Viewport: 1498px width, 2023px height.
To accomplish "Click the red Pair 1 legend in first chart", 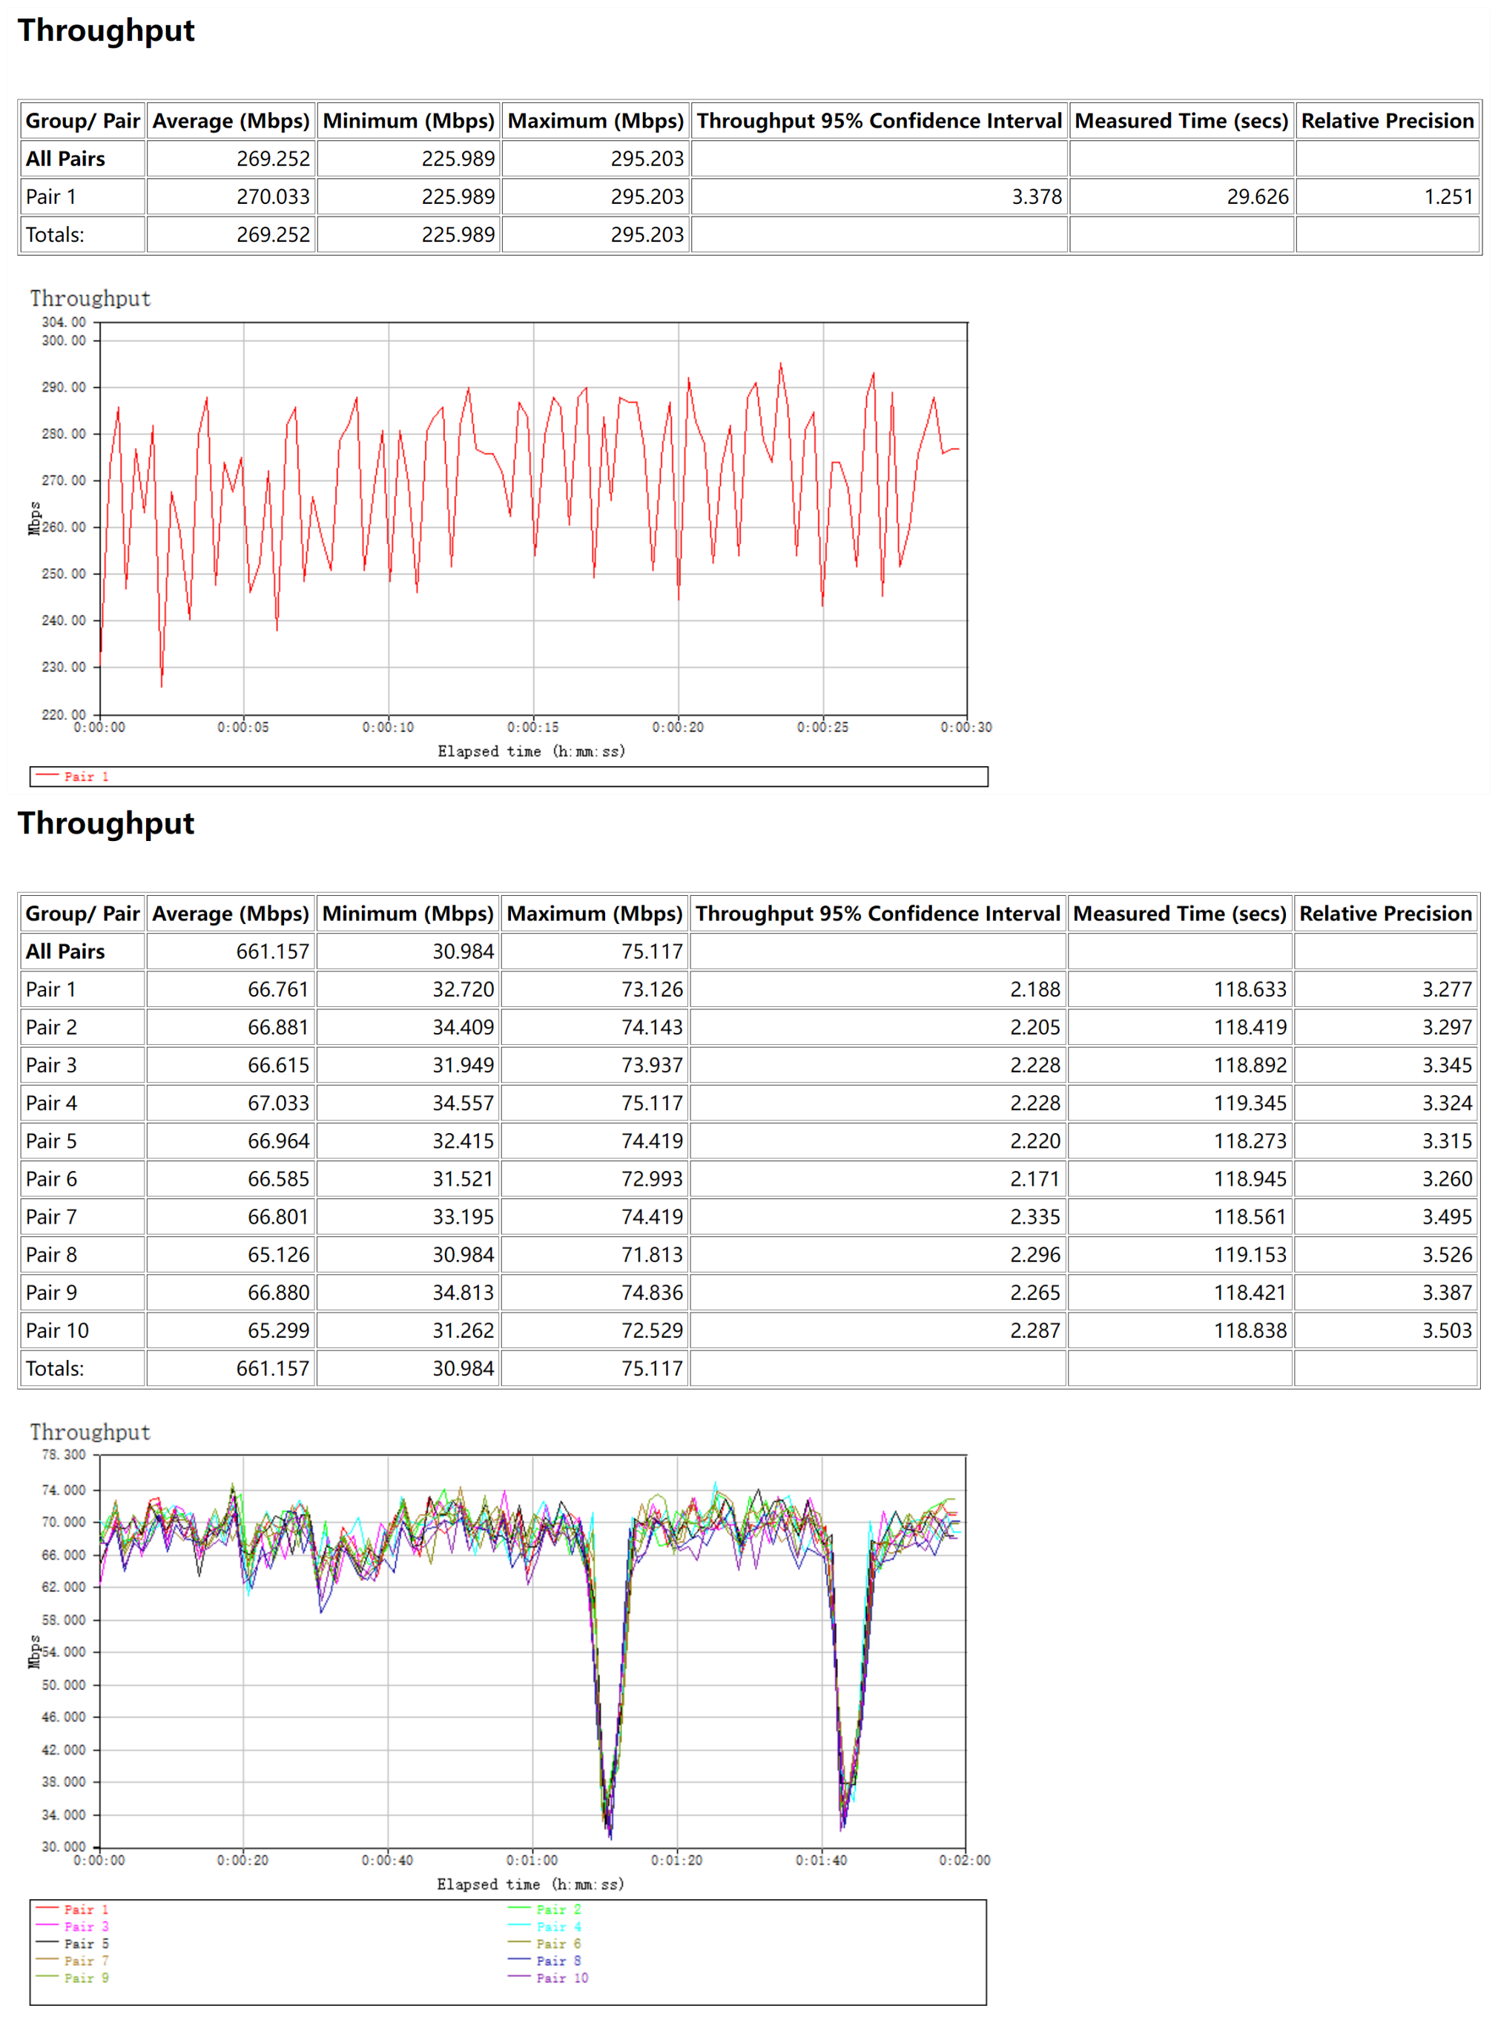I will click(x=85, y=776).
